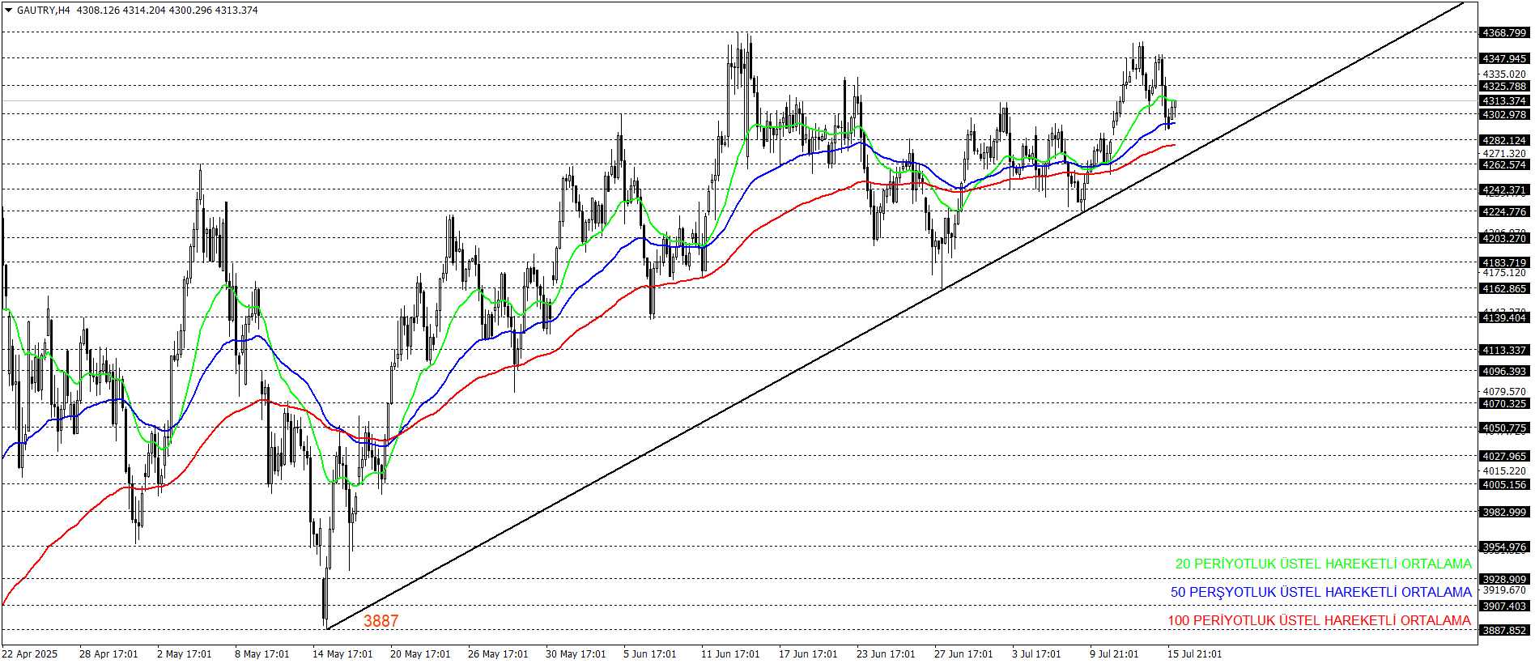This screenshot has height=664, width=1535.
Task: Click the 30 May 17:01 time label
Action: (x=576, y=654)
